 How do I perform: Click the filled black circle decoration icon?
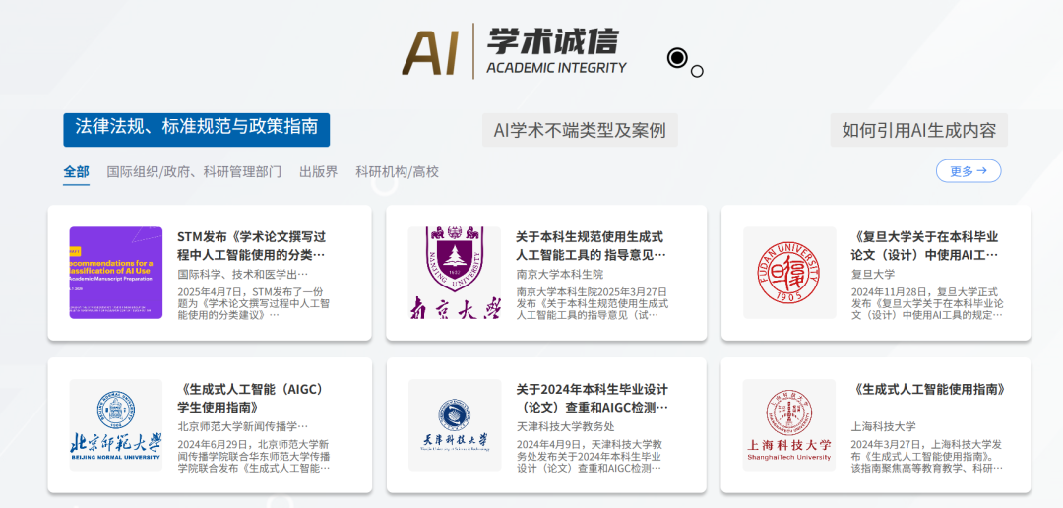click(x=677, y=58)
